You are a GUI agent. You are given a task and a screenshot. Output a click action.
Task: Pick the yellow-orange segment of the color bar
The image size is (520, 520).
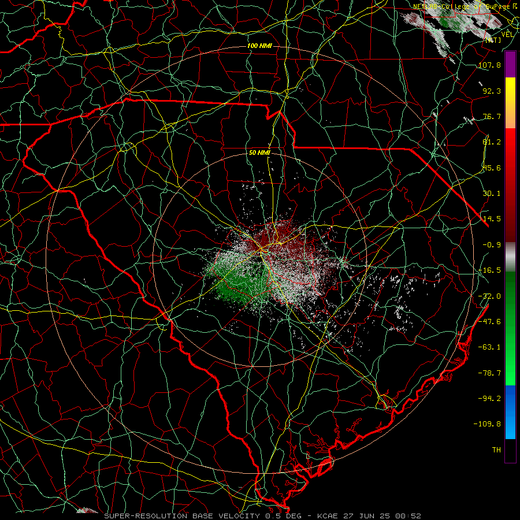click(510, 103)
